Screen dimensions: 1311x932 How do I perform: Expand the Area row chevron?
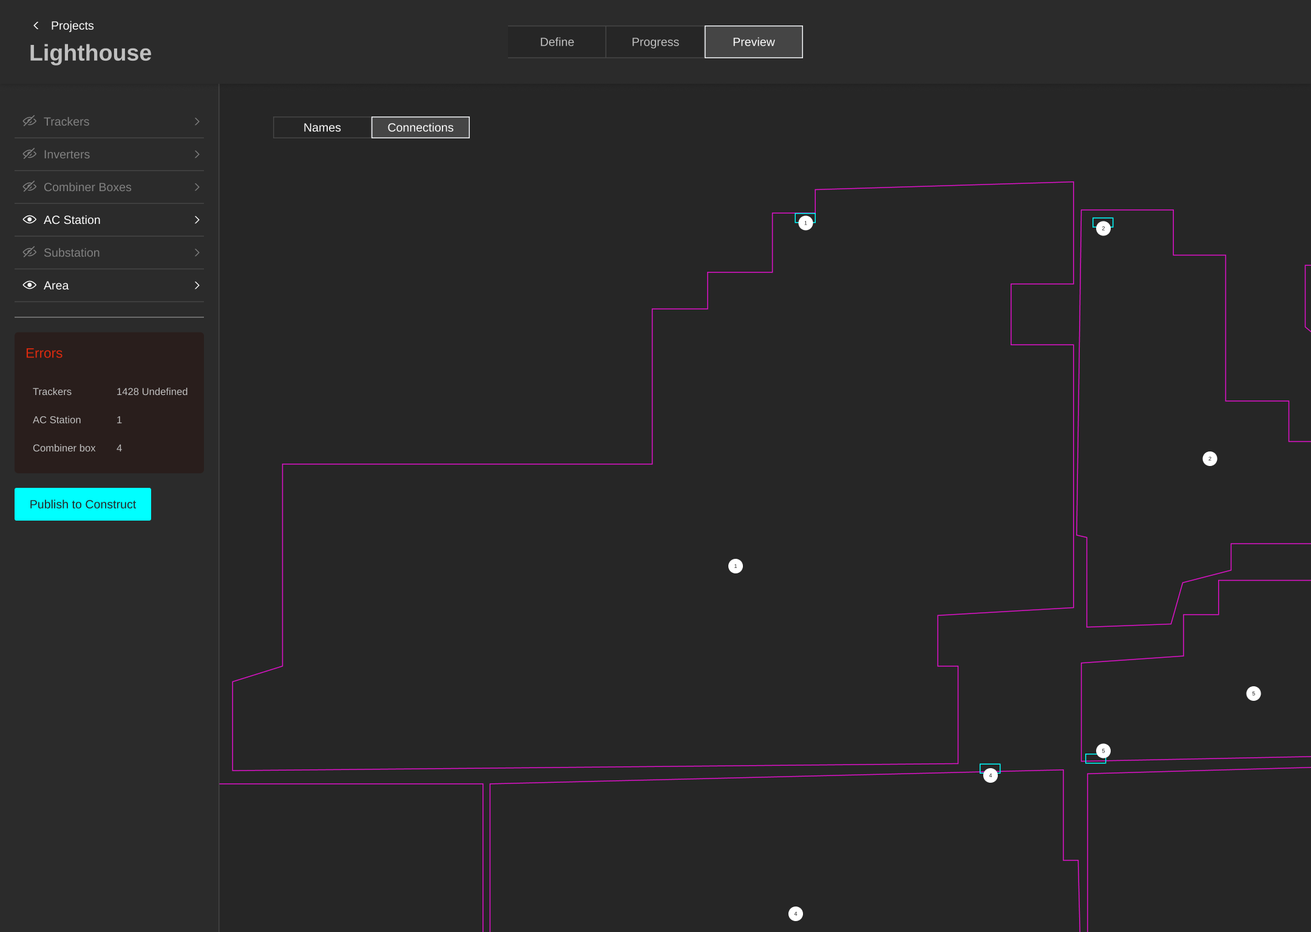(x=197, y=285)
